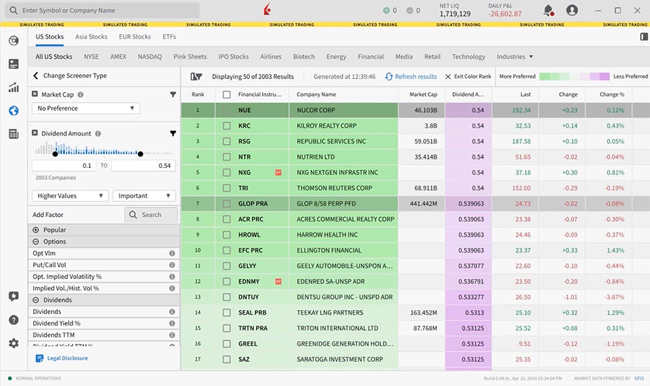Open the feedback chat bubble icon

(x=13, y=296)
